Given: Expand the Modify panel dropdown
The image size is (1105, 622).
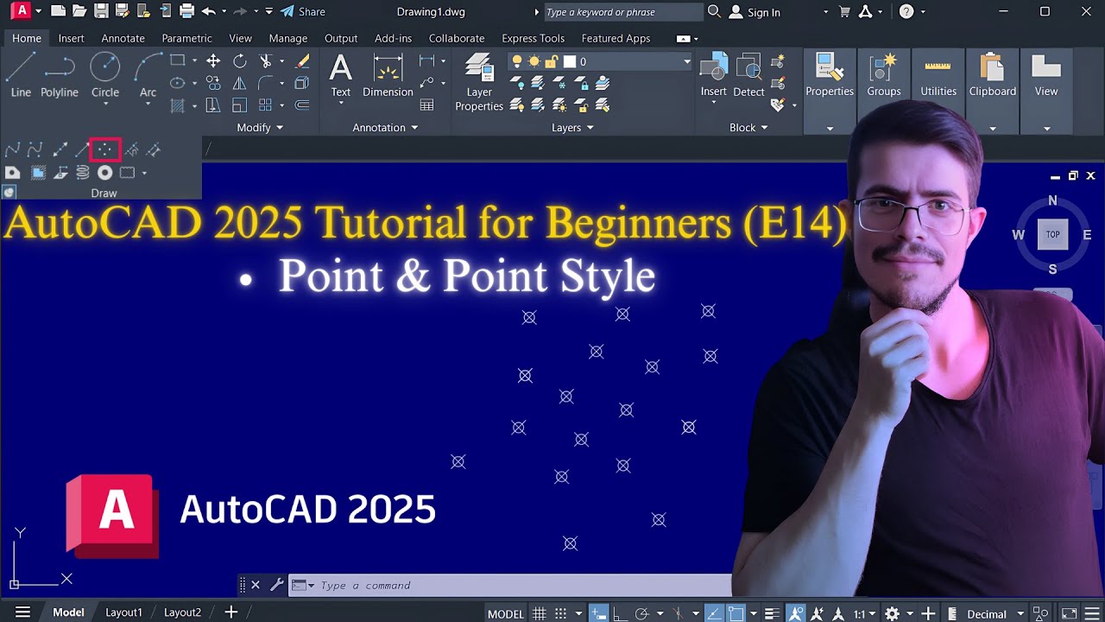Looking at the screenshot, I should (x=260, y=128).
